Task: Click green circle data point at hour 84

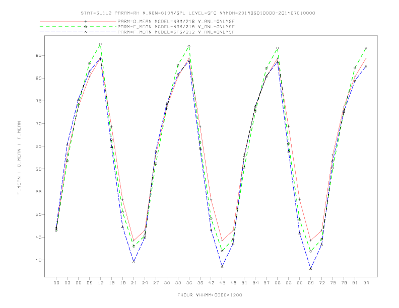Action: 366,48
